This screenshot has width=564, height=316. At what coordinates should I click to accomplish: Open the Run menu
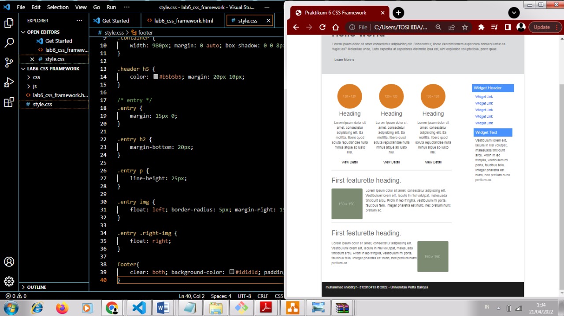coord(111,7)
